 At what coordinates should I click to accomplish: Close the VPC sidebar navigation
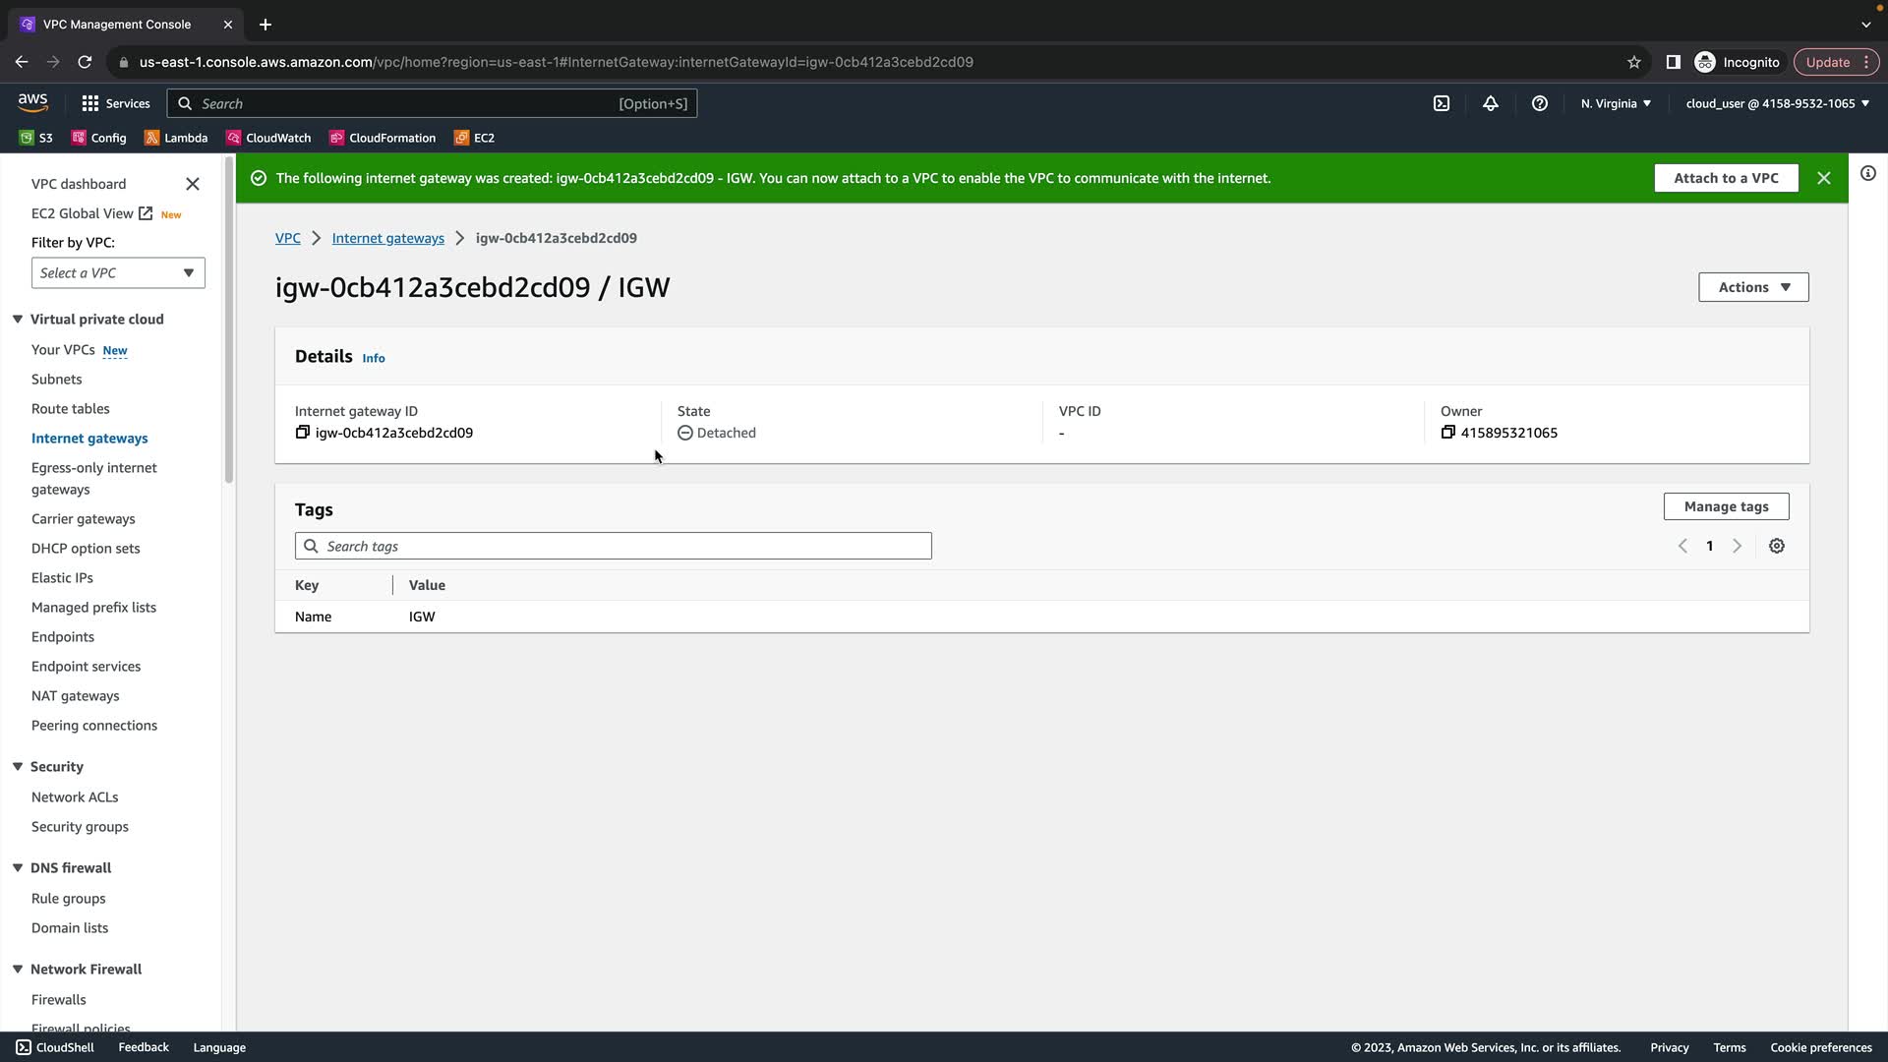point(193,184)
